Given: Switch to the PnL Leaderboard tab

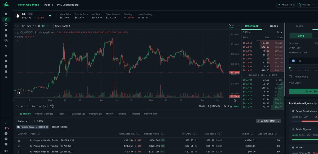Looking at the screenshot, I should (68, 5).
